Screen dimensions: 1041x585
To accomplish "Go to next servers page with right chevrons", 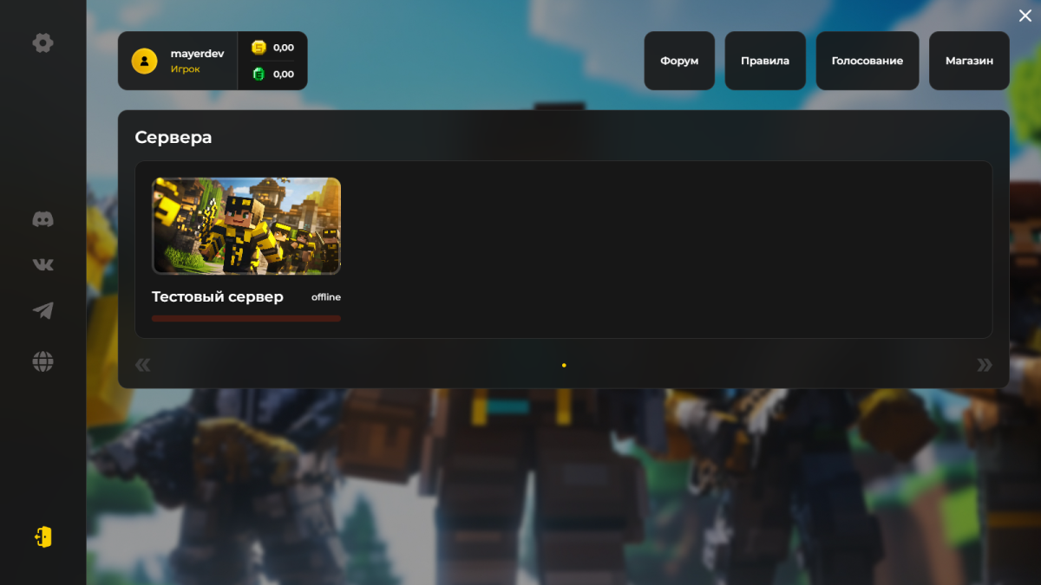I will point(984,365).
